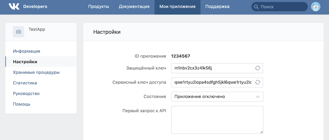Click the text area resize handle
Viewport: 329px width, 140px height.
[x=262, y=132]
